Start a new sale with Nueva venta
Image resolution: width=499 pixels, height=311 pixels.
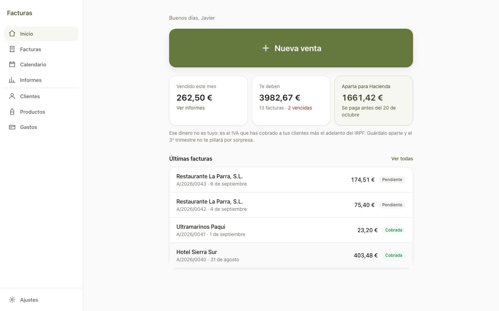[291, 48]
